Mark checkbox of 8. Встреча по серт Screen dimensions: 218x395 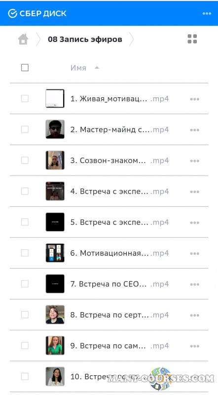pyautogui.click(x=25, y=315)
